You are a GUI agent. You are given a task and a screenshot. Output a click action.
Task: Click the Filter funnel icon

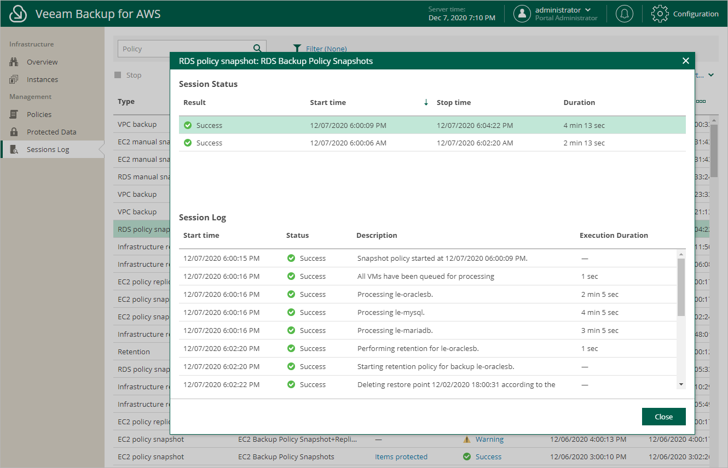(x=297, y=49)
